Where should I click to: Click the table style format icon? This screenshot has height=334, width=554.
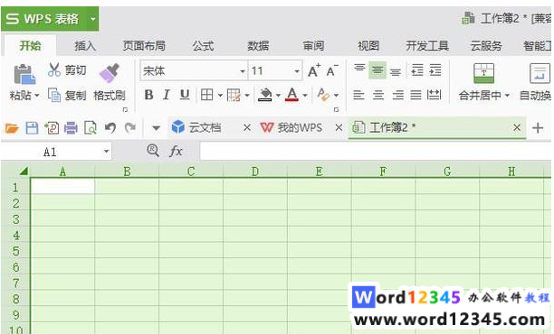(234, 95)
